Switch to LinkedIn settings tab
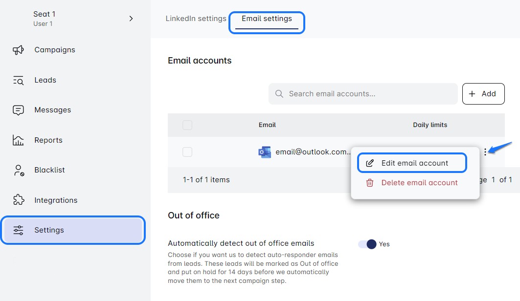520x301 pixels. [x=196, y=19]
